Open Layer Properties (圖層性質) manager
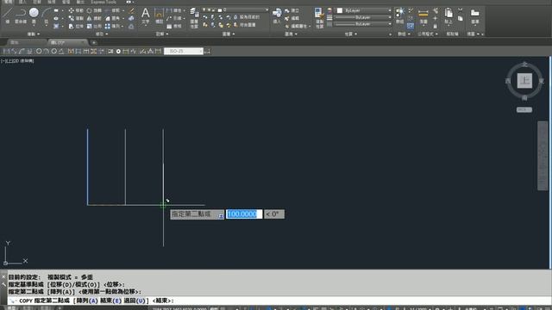Screen dimensions: 552x310 pos(194,17)
